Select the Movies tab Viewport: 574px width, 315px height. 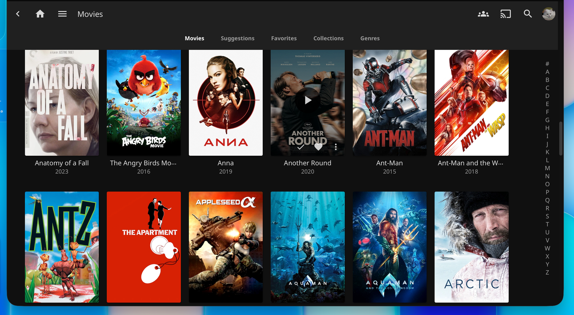point(194,38)
